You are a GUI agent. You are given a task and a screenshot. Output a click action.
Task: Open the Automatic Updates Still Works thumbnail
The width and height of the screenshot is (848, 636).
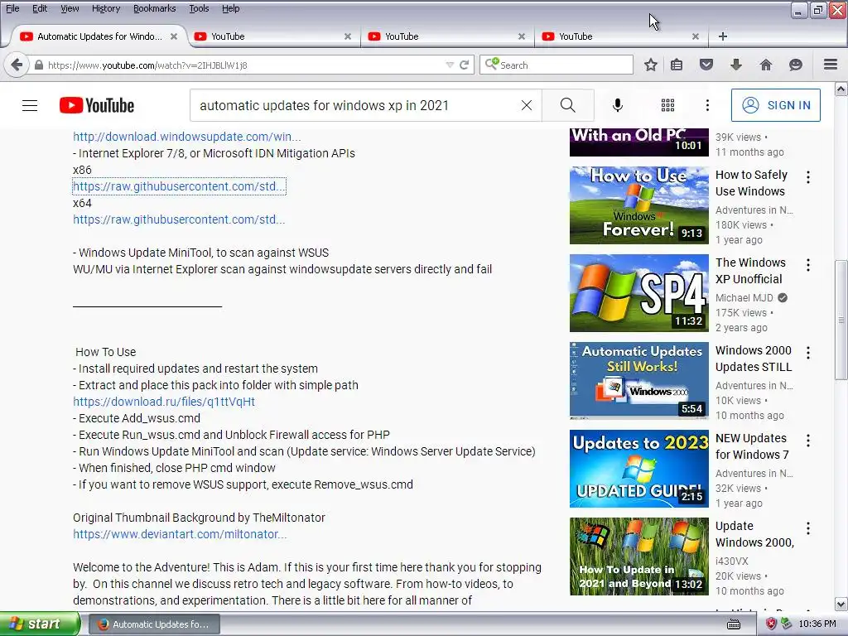(x=638, y=381)
